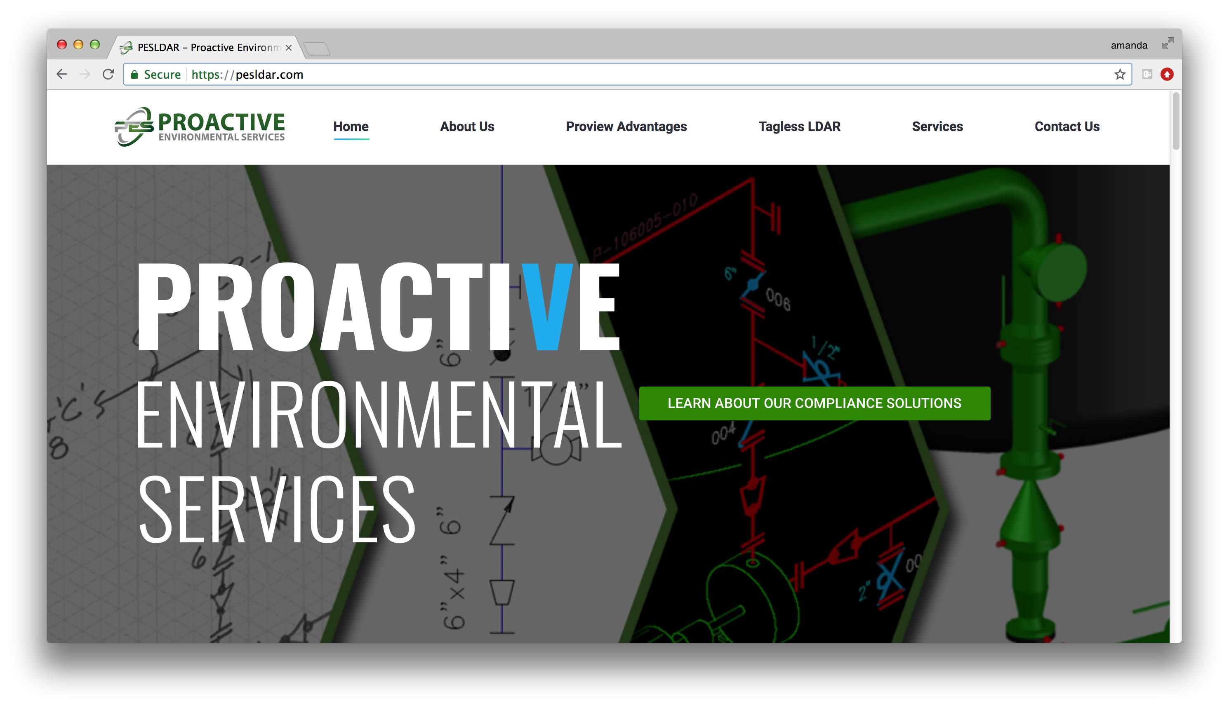Click Learn About Our Compliance Solutions button
Screen dimensions: 1229x708
point(814,403)
